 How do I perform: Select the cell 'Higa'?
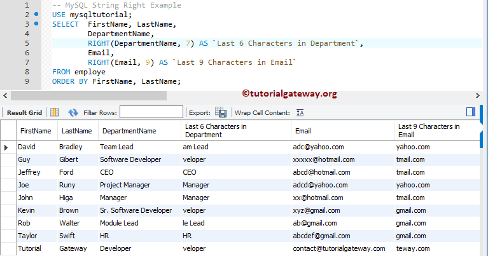(78, 198)
